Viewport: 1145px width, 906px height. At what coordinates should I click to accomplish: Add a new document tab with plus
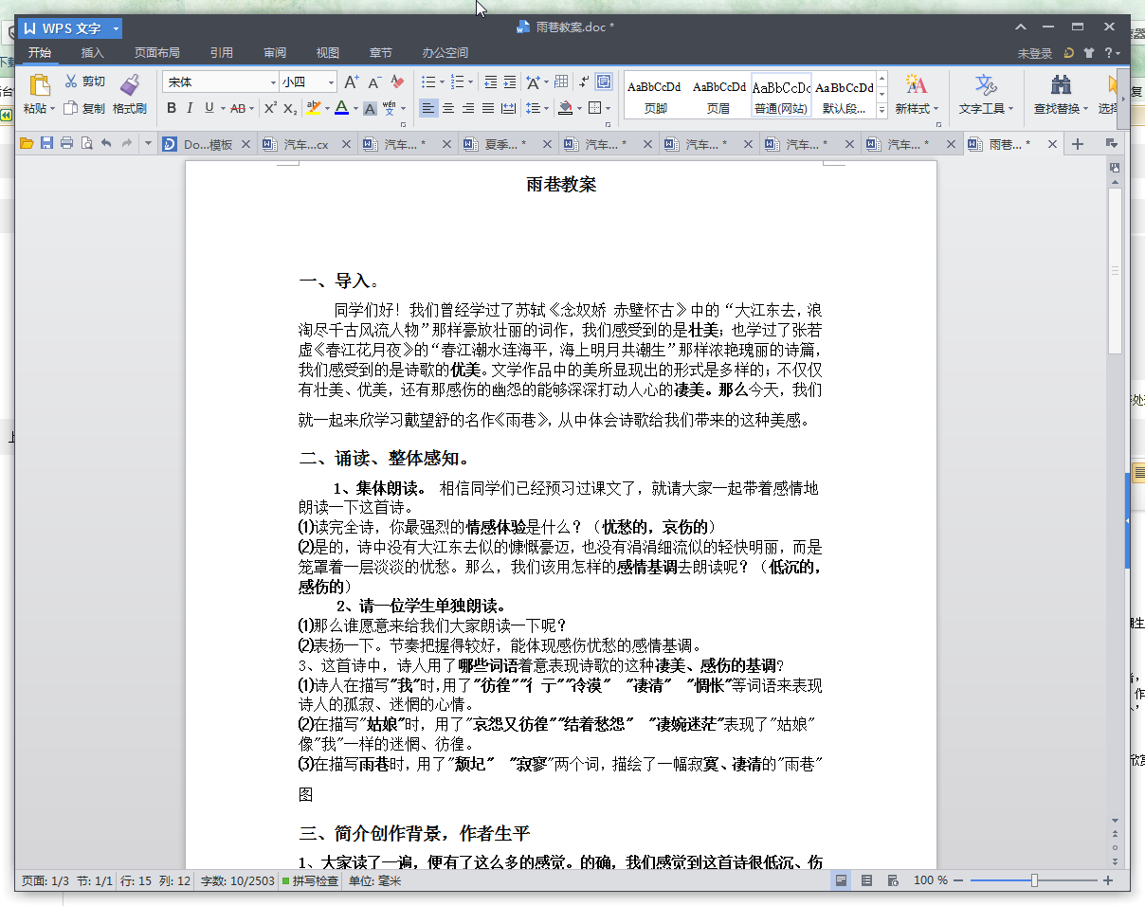[x=1078, y=144]
